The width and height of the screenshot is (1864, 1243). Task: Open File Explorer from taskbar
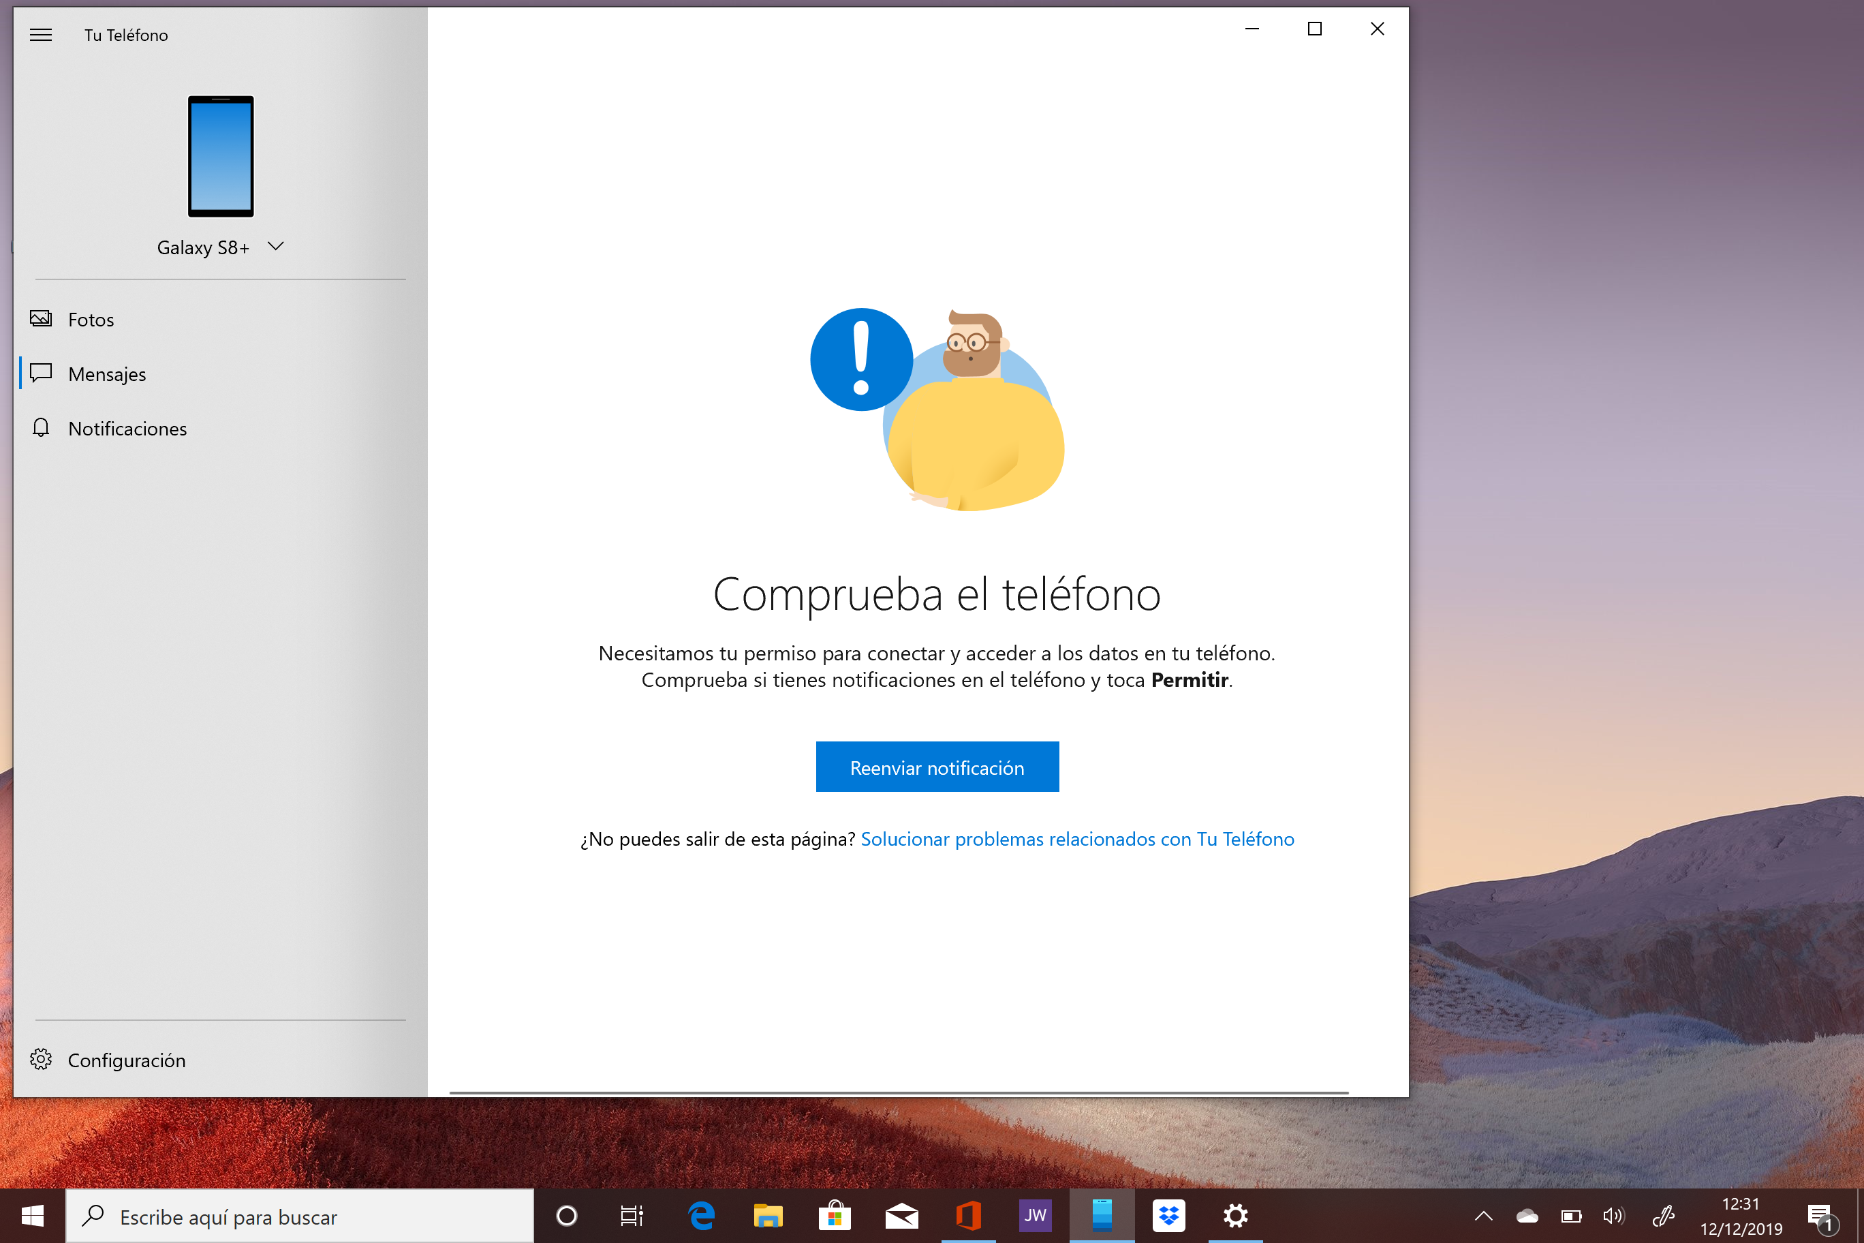pos(767,1215)
